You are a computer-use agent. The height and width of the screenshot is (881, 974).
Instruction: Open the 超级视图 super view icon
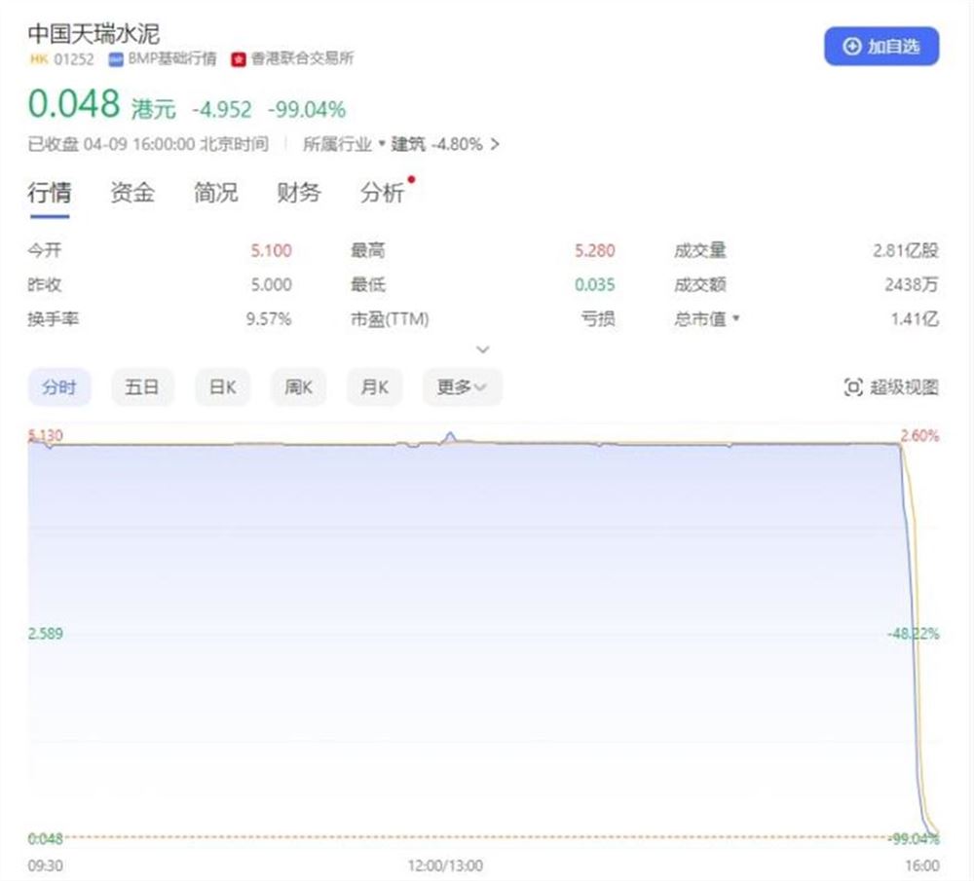click(853, 387)
